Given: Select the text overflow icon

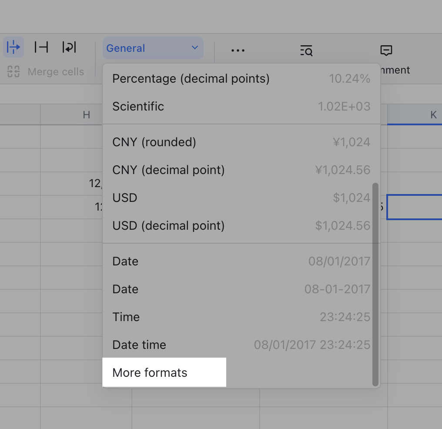Looking at the screenshot, I should pos(13,47).
